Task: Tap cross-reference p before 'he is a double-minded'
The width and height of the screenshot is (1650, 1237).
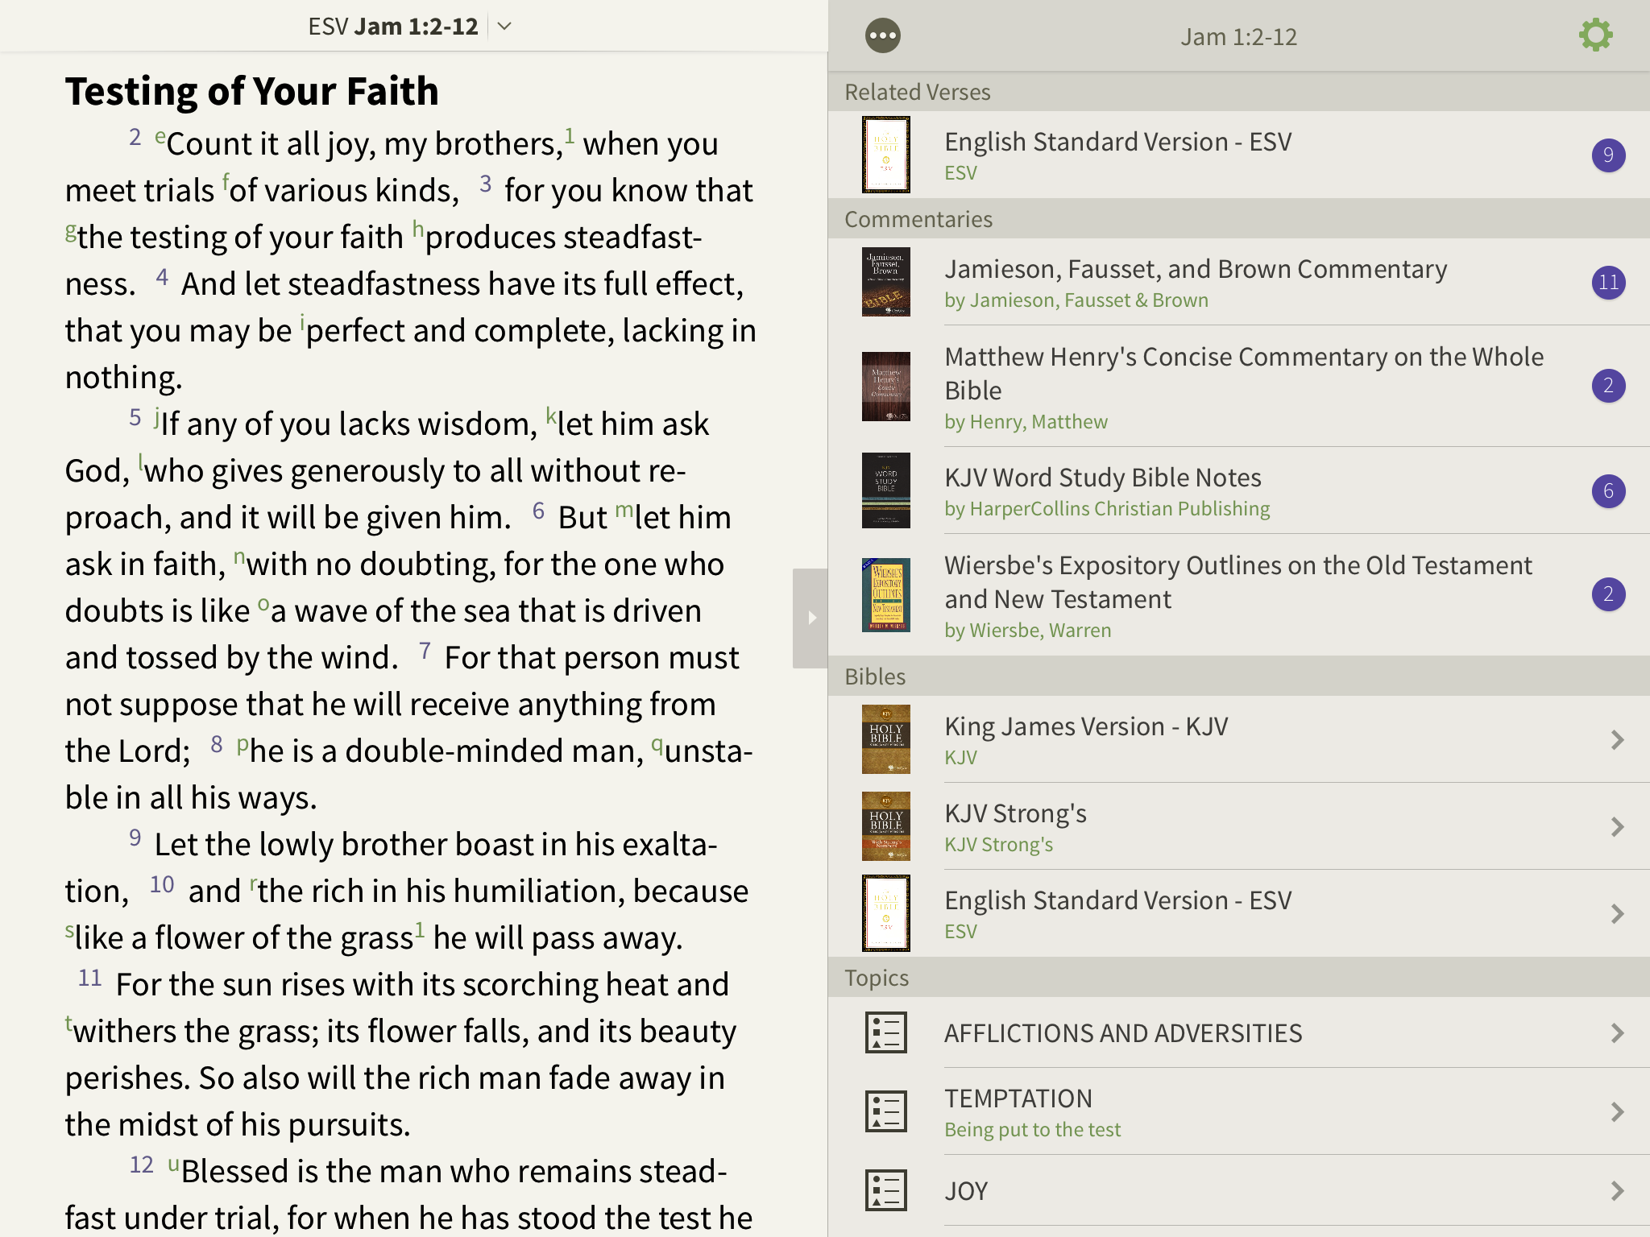Action: (243, 746)
